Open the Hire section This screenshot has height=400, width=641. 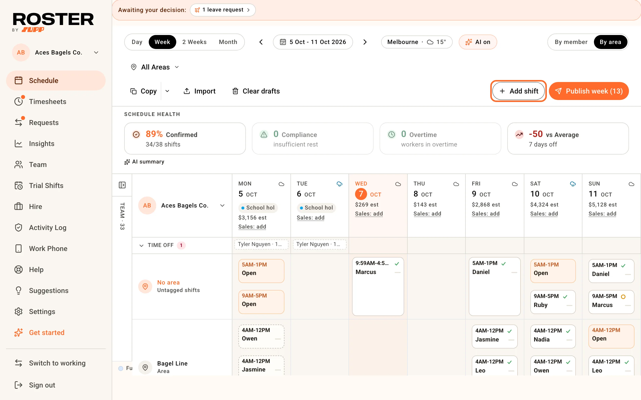click(56, 206)
